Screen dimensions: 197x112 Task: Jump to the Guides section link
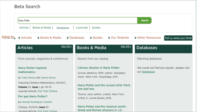coord(97,38)
